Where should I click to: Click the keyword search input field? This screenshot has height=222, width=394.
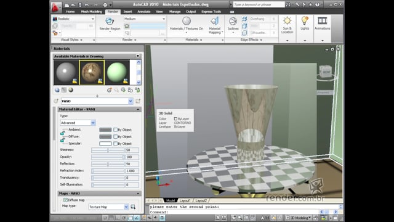click(259, 4)
